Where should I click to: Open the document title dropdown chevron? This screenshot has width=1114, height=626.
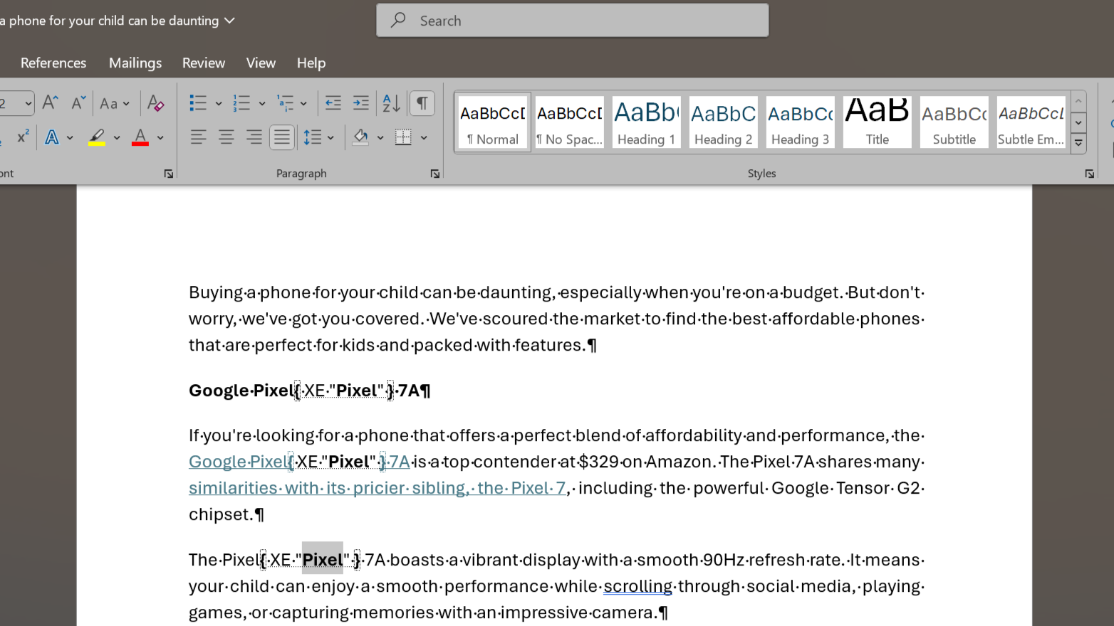(229, 21)
